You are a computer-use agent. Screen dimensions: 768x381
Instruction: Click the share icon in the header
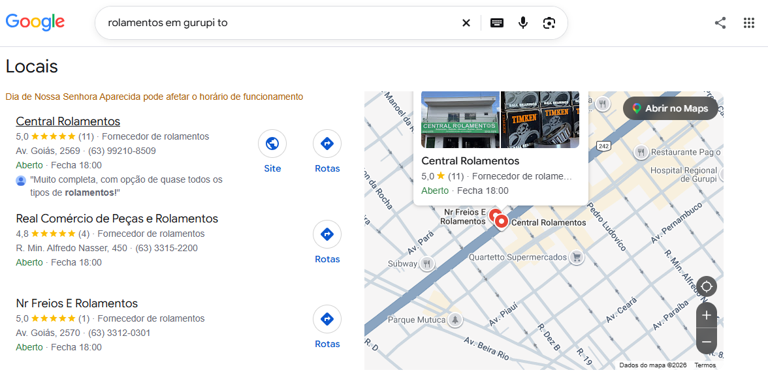click(720, 23)
